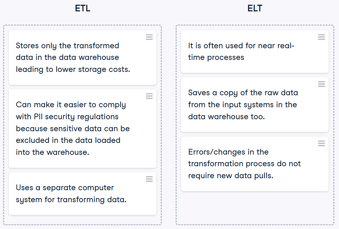The image size is (339, 229).
Task: Click drag handle on 'Saves a copy' card
Action: coord(322,84)
